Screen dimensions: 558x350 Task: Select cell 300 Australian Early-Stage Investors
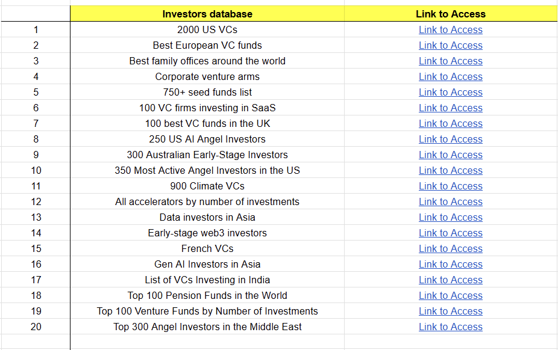pos(207,155)
